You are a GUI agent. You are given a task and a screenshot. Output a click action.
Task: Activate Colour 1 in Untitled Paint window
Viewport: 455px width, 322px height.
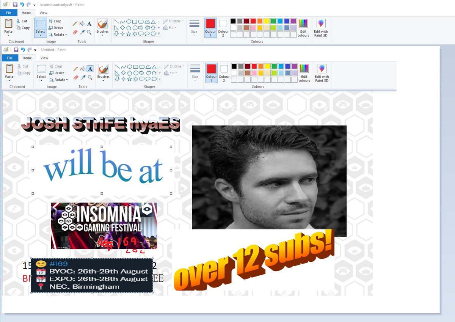point(212,72)
